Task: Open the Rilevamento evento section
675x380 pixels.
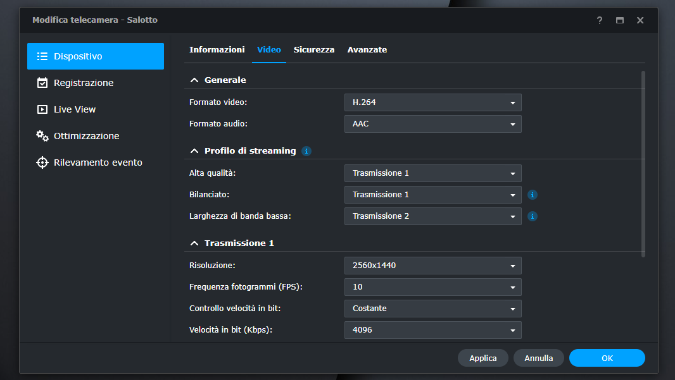Action: point(95,163)
